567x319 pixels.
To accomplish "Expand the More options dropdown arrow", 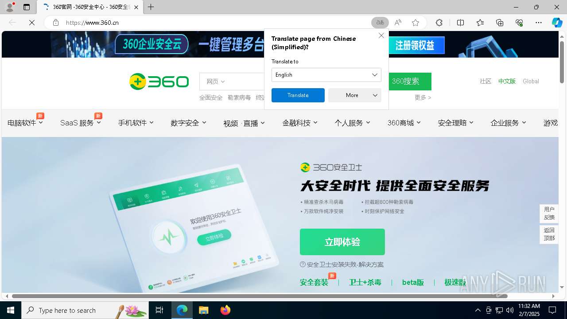I will click(375, 95).
